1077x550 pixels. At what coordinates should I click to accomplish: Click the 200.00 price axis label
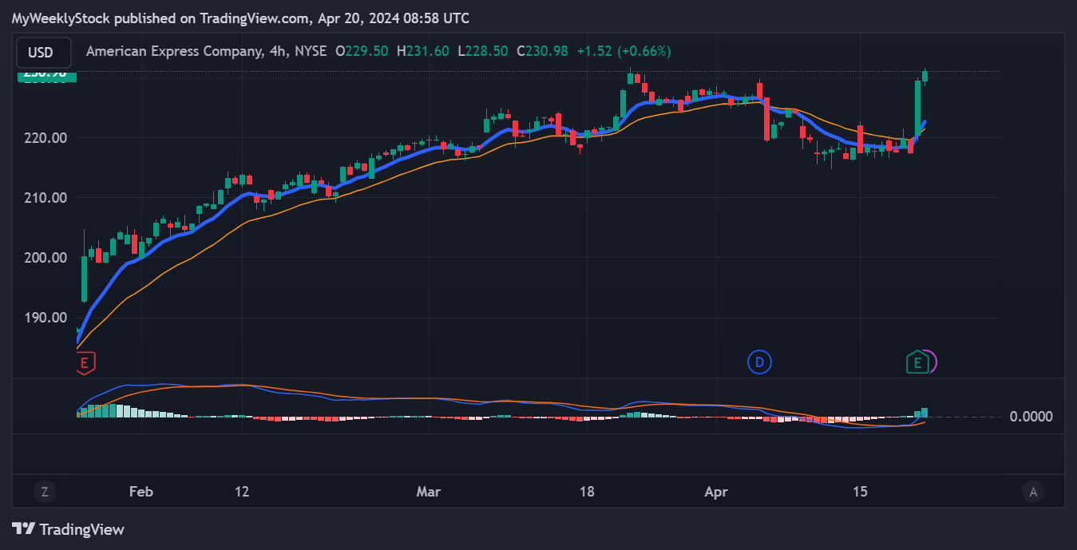(x=47, y=257)
